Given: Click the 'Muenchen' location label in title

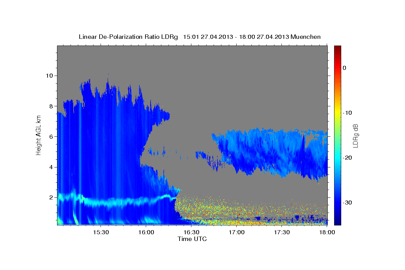Looking at the screenshot, I should [x=306, y=37].
